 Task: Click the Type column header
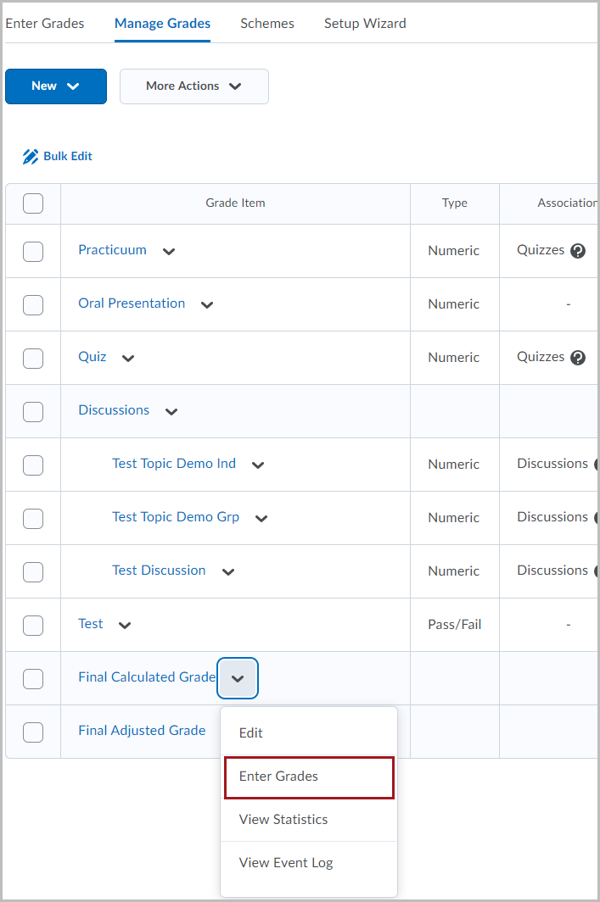tap(455, 203)
